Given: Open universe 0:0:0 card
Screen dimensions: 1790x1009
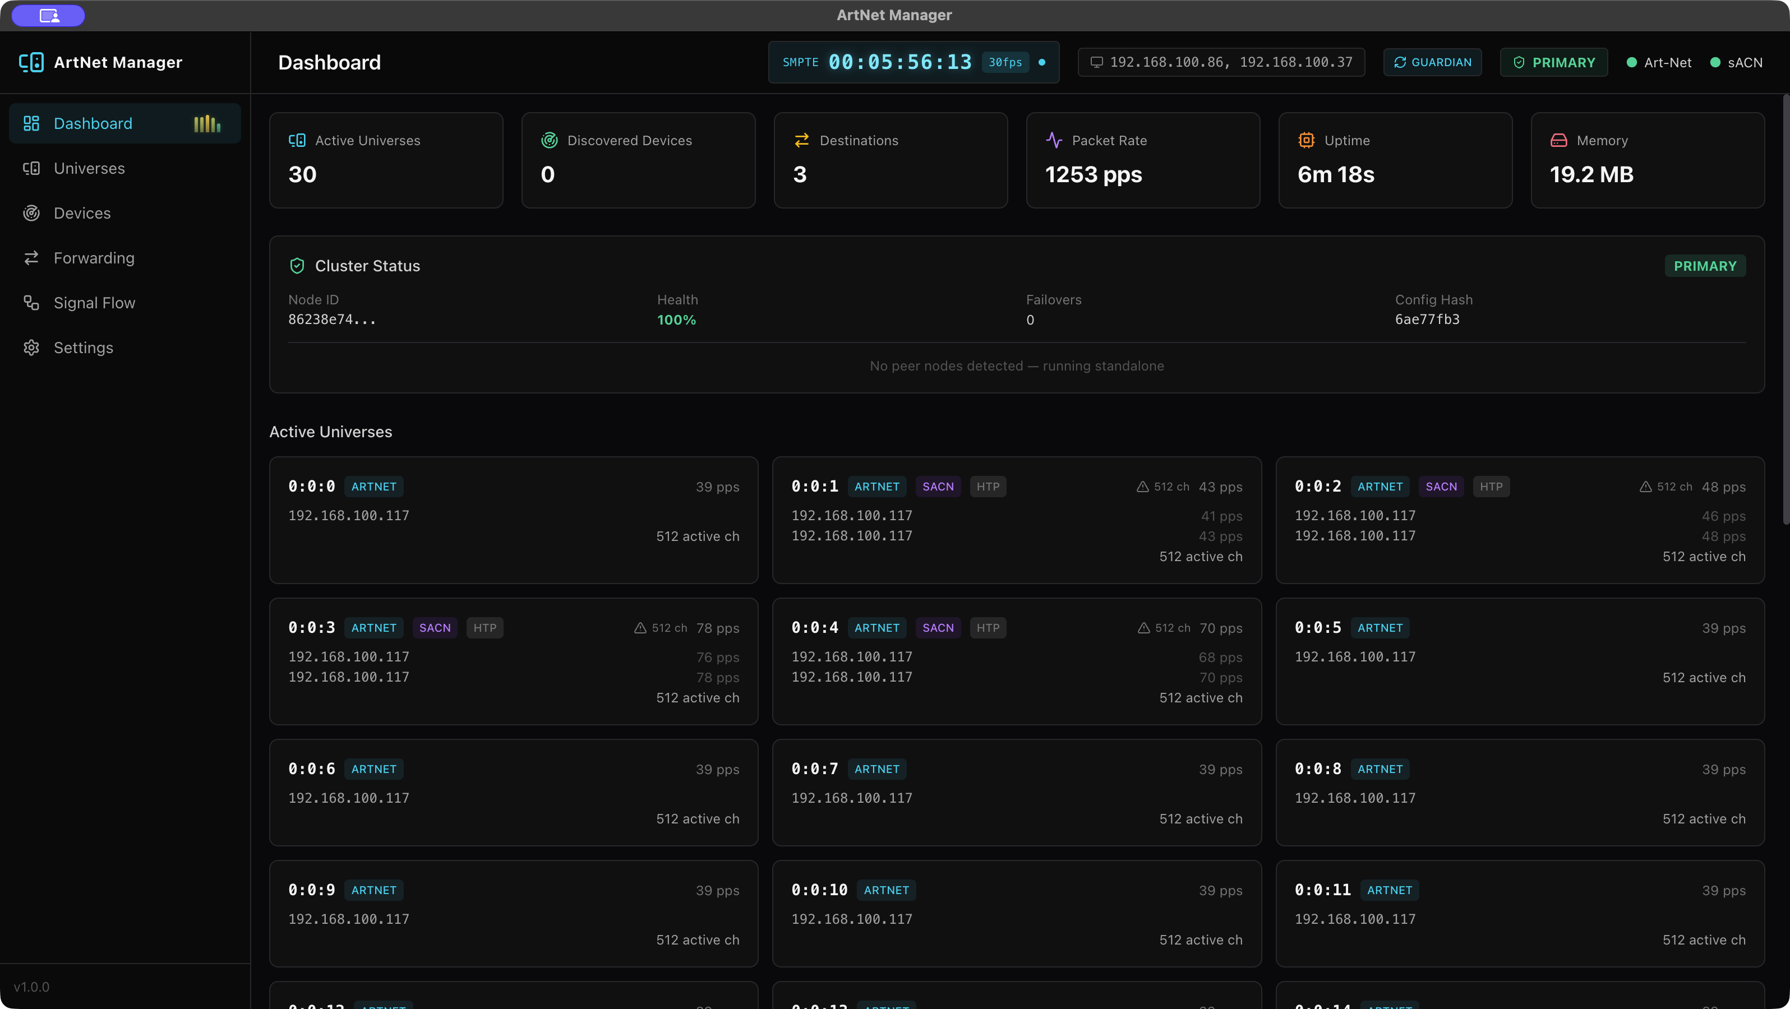Looking at the screenshot, I should click(514, 520).
